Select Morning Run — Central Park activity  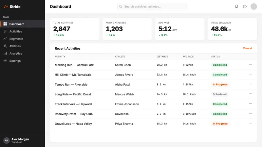(x=74, y=65)
